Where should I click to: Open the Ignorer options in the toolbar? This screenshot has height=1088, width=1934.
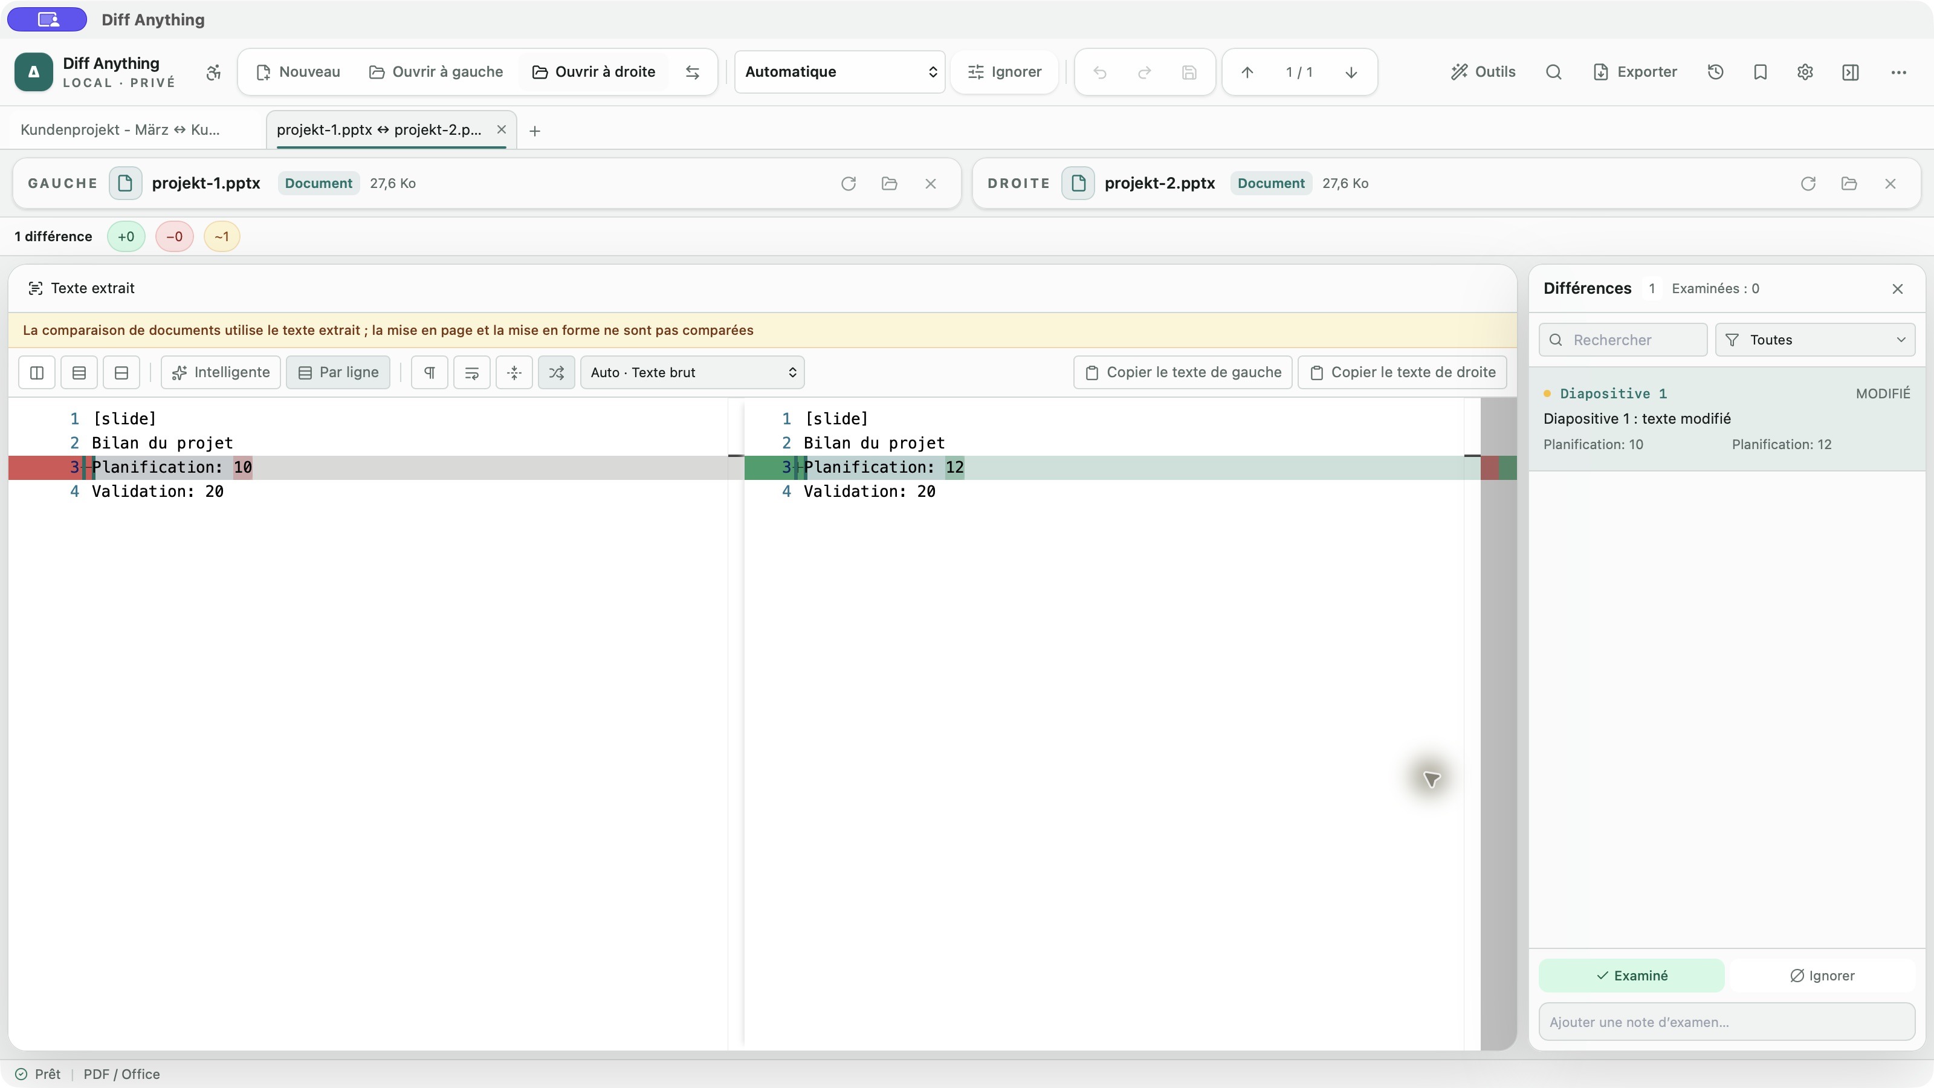click(x=1004, y=72)
